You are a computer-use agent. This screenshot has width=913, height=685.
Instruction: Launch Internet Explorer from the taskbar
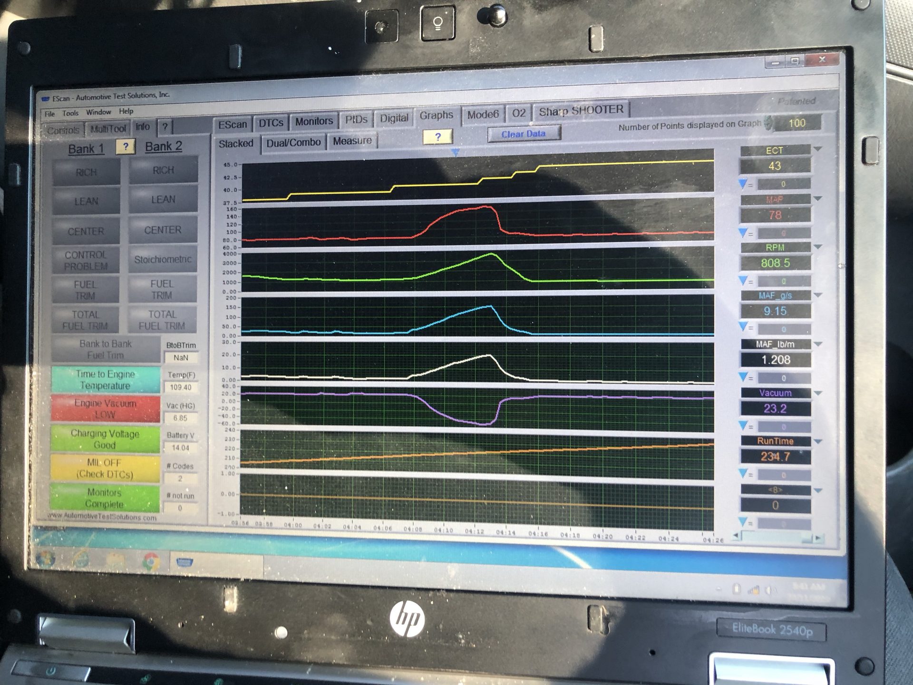coord(81,559)
